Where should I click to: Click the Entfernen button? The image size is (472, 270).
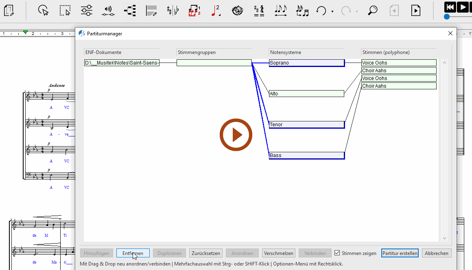coord(133,253)
